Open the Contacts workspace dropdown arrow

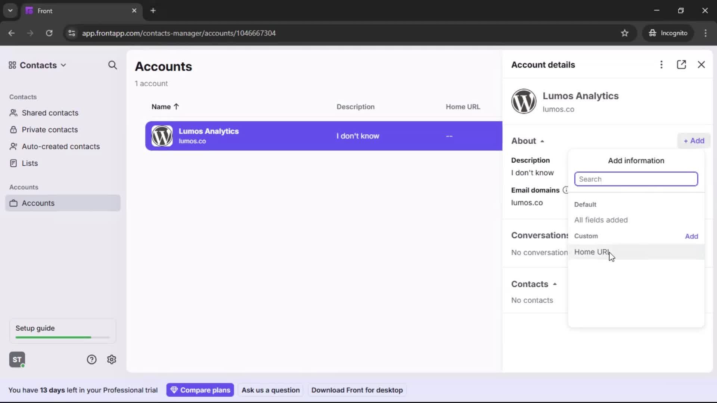[x=63, y=65]
